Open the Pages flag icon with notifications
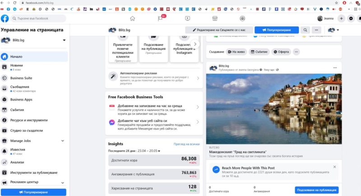 (160, 18)
